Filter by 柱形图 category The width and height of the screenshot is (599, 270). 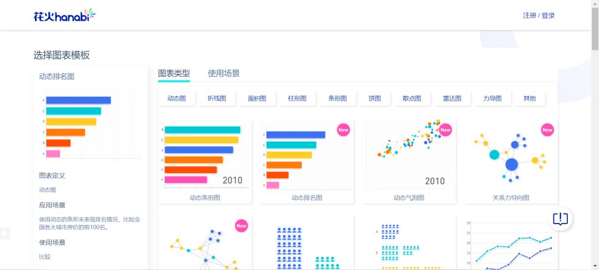point(297,98)
